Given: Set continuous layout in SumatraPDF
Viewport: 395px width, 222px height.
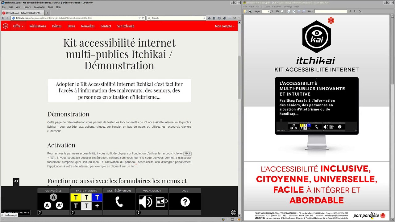Looking at the screenshot, I should coord(289,11).
